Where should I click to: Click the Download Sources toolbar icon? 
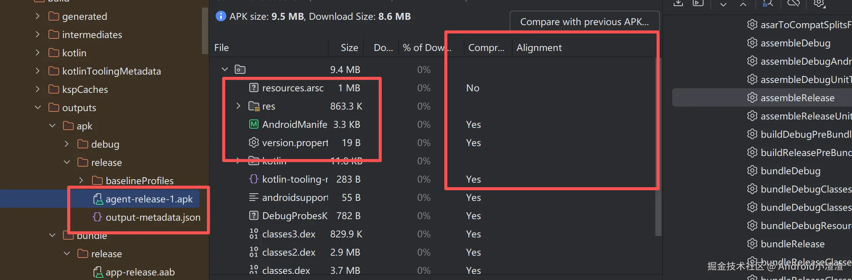pyautogui.click(x=678, y=3)
